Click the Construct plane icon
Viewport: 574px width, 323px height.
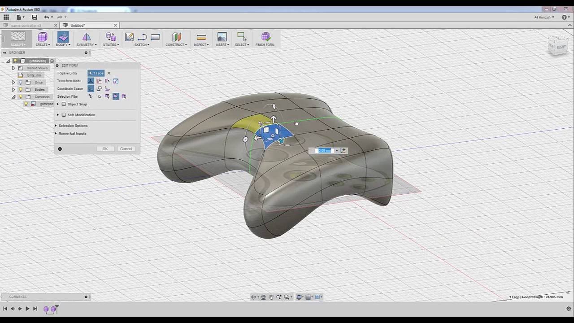coord(176,37)
